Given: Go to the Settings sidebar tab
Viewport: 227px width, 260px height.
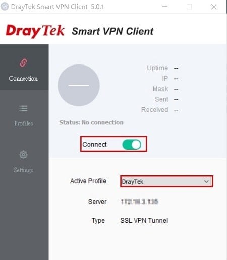Looking at the screenshot, I should pyautogui.click(x=24, y=162).
